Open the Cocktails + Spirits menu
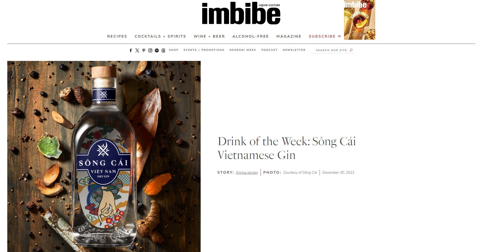Viewport: 483px width, 252px height. [x=160, y=36]
